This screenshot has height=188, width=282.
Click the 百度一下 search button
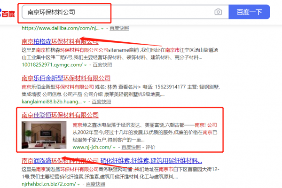click(x=249, y=12)
